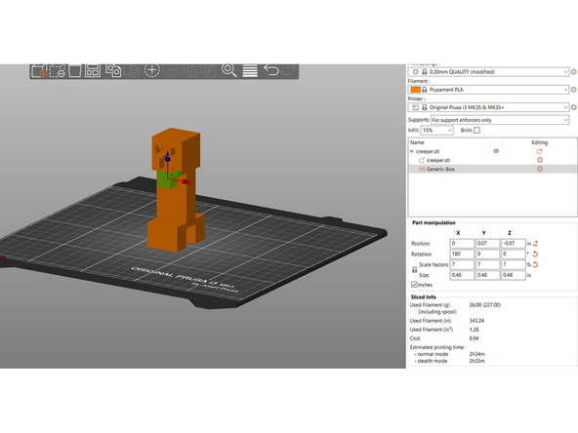This screenshot has height=433, width=578.
Task: Click the Position Z field showing -0.07
Action: pos(513,244)
